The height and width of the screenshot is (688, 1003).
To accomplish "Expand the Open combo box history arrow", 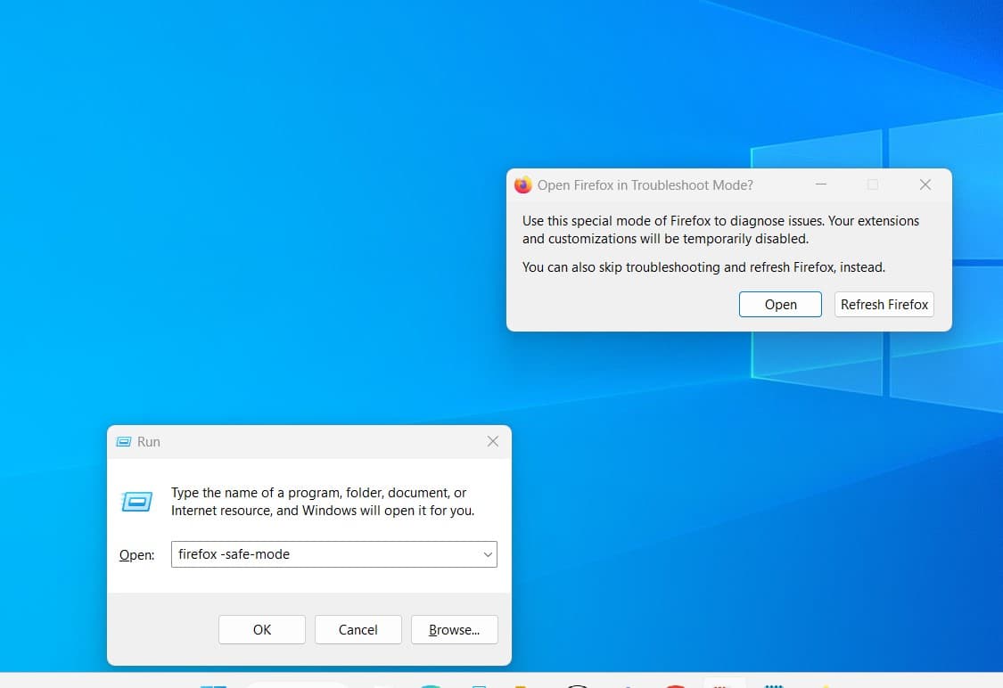I will point(488,554).
